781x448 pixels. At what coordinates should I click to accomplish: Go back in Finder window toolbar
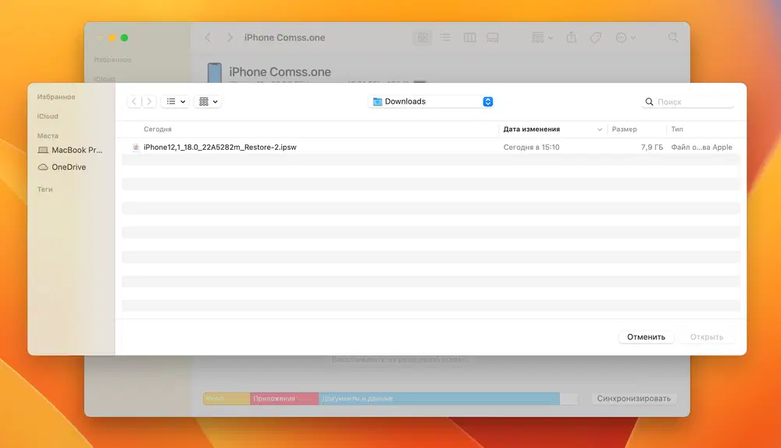point(209,37)
